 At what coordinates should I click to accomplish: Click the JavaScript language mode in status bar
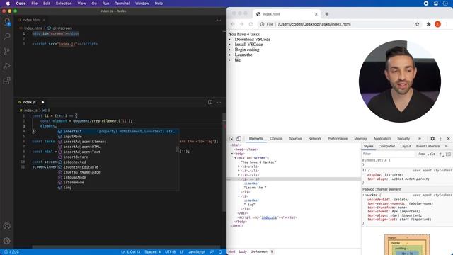point(197,252)
